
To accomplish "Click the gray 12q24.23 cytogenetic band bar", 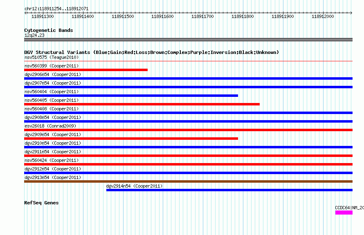I will (x=188, y=40).
